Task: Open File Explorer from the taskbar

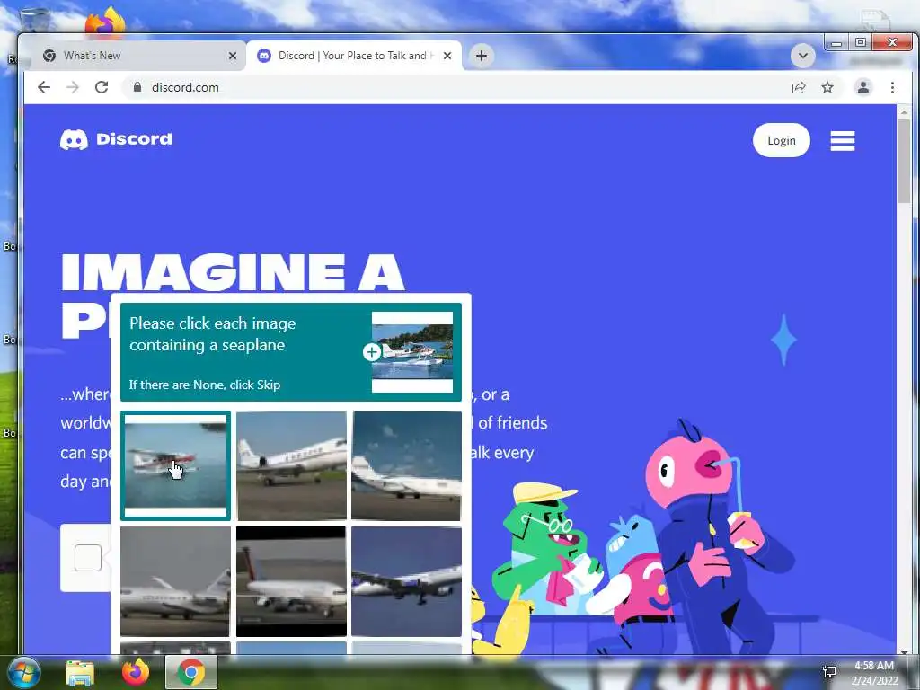Action: point(80,673)
